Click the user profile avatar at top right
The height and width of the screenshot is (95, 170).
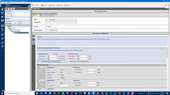pos(167,6)
